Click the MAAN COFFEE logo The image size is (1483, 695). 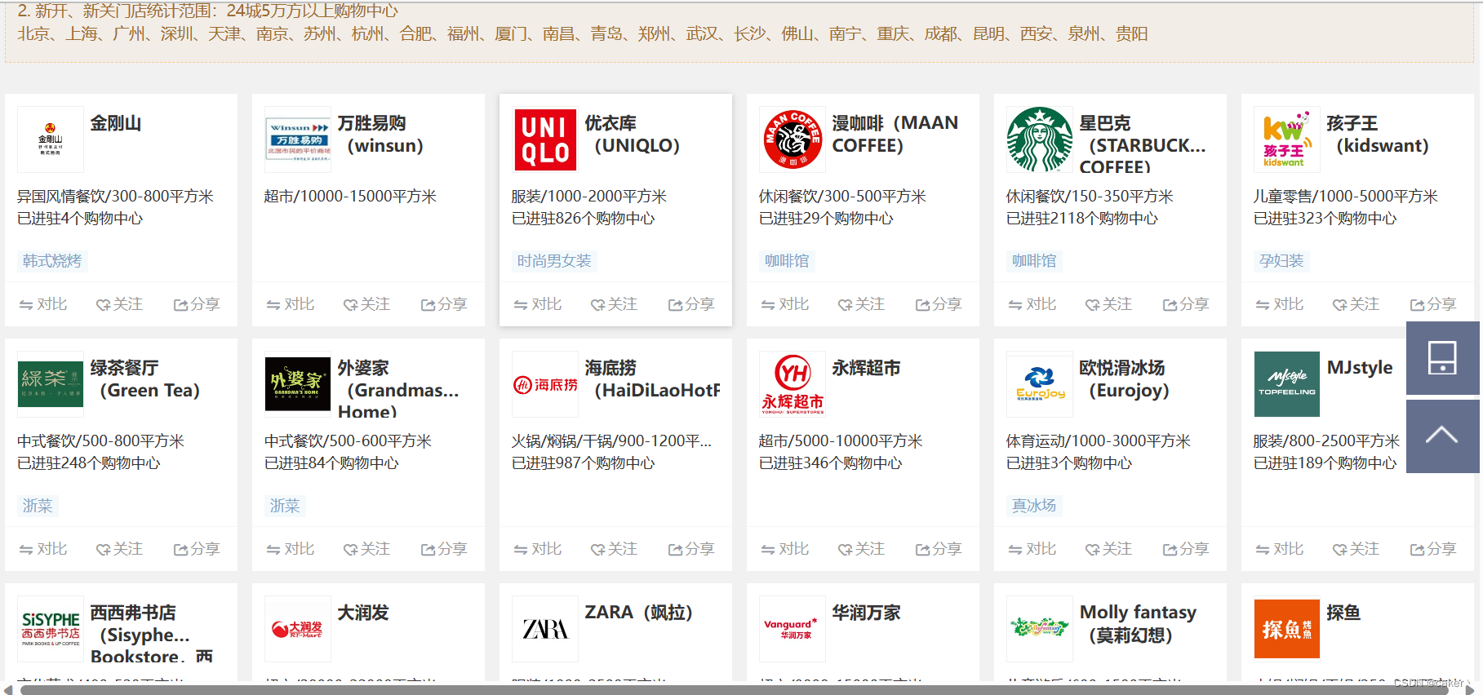793,139
